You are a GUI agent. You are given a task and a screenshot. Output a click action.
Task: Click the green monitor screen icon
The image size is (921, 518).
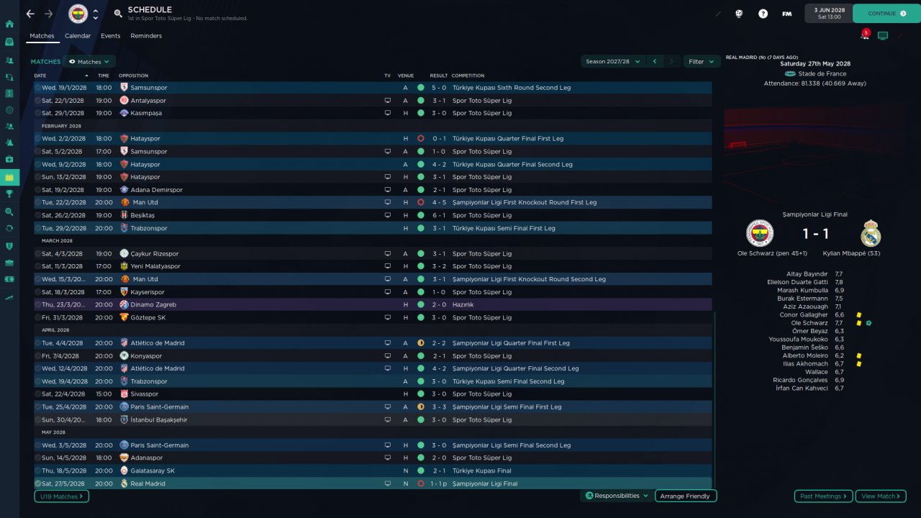pyautogui.click(x=883, y=35)
